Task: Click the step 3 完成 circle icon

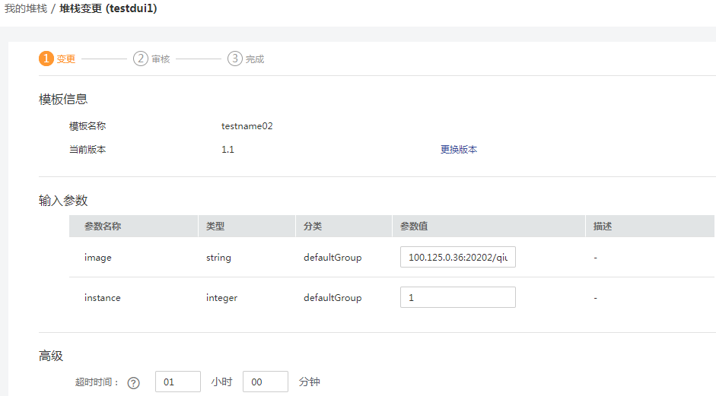Action: pyautogui.click(x=235, y=59)
